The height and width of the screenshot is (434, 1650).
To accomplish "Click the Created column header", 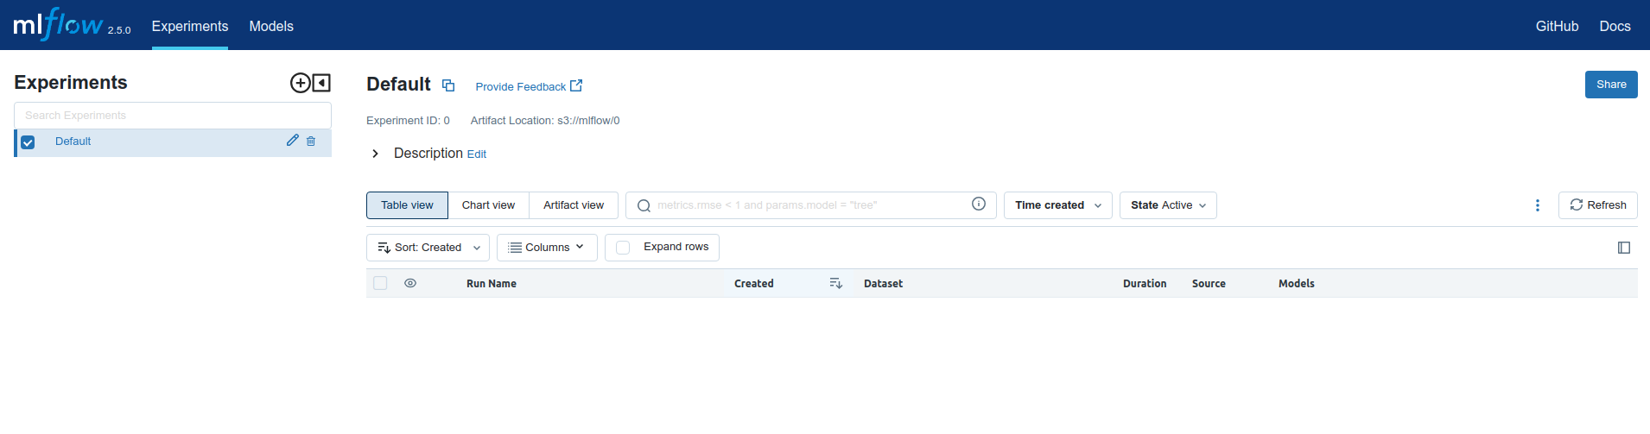I will (753, 283).
